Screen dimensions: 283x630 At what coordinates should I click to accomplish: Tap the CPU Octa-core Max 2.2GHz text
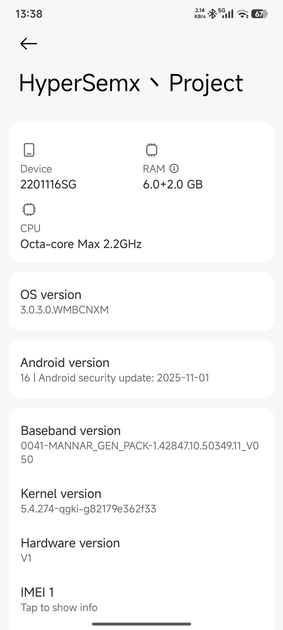click(x=81, y=244)
